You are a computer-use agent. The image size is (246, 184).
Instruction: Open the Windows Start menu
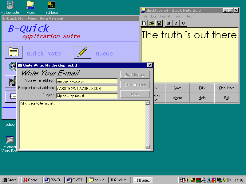click(x=9, y=180)
